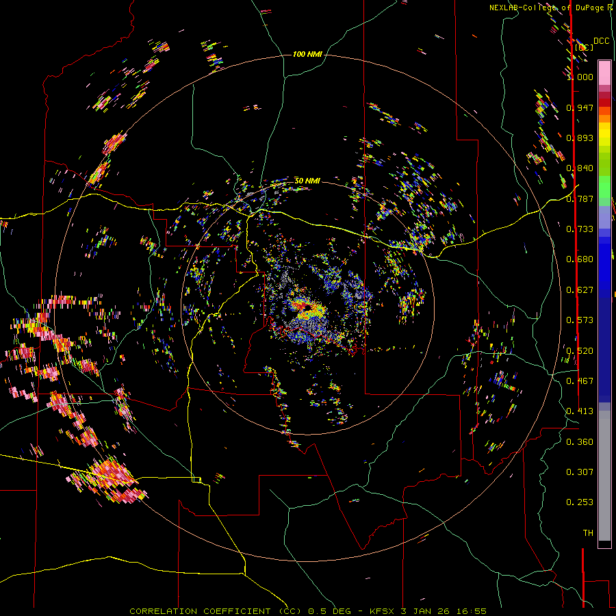This screenshot has width=616, height=616.
Task: Click the CORRELATION COEFFICIENT (CC) caption text
Action: (x=216, y=611)
